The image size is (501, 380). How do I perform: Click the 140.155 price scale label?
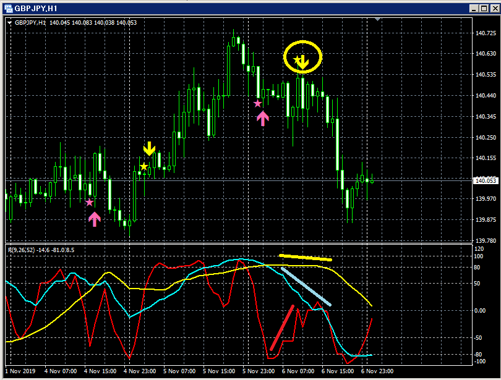point(486,158)
